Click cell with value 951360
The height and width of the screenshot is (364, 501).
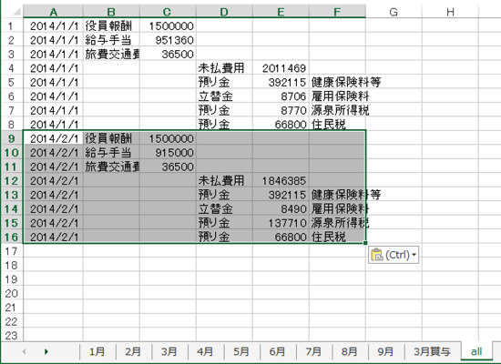point(168,40)
